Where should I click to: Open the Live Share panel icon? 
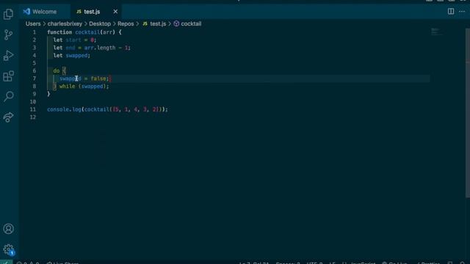[x=8, y=117]
